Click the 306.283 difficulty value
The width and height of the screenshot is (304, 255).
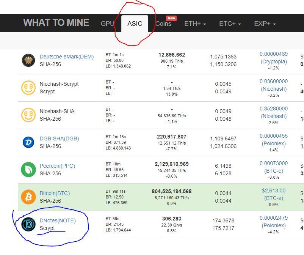tap(172, 219)
